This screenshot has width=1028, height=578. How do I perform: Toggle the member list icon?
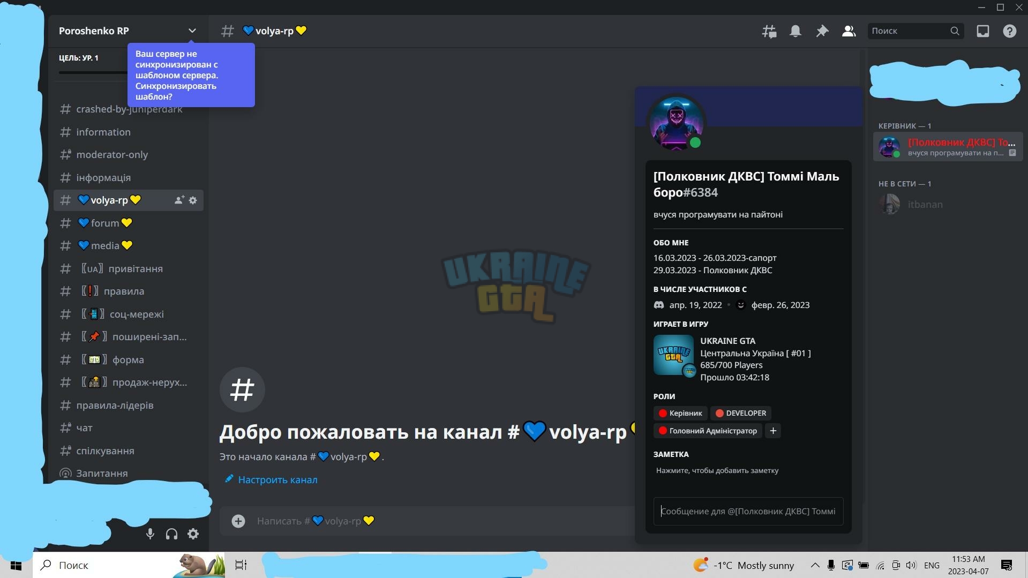tap(849, 31)
